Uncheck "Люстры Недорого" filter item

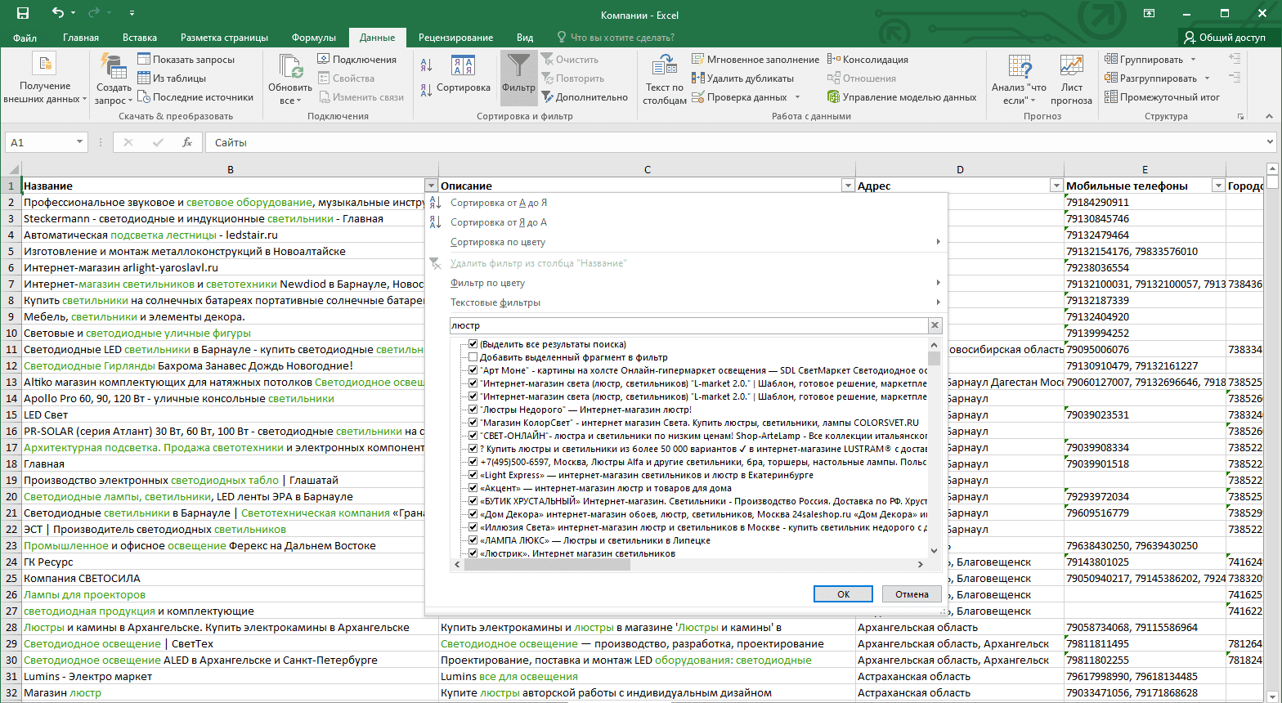(473, 410)
